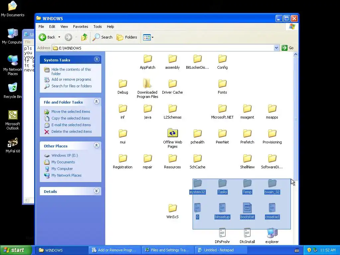Click Hide the contents of this folder
Viewport: 340px width, 255px height.
[71, 72]
